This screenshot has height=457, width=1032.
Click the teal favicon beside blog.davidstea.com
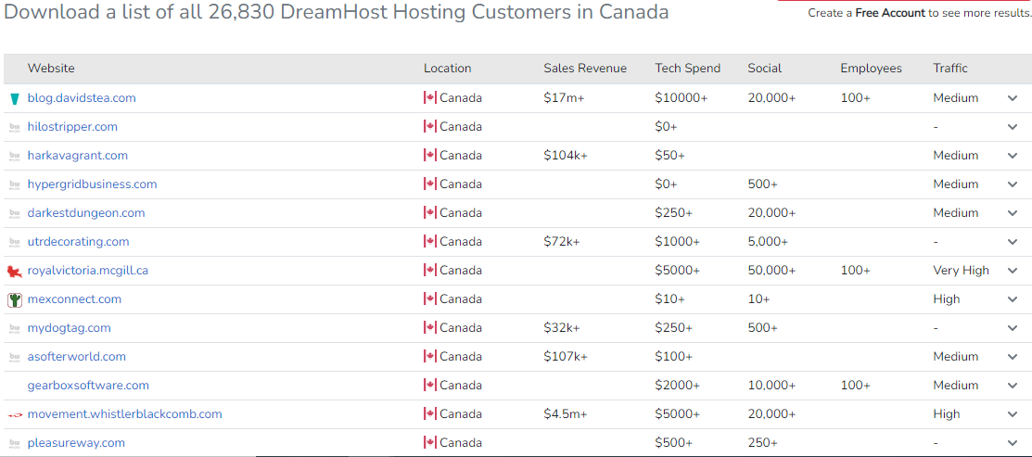click(x=15, y=98)
